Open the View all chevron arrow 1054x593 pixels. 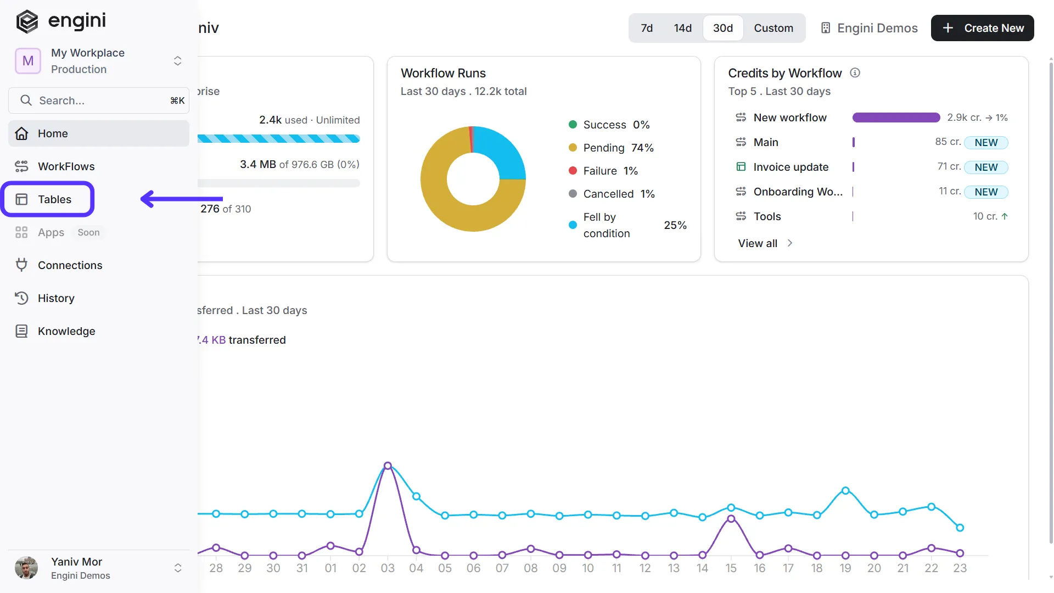click(790, 243)
